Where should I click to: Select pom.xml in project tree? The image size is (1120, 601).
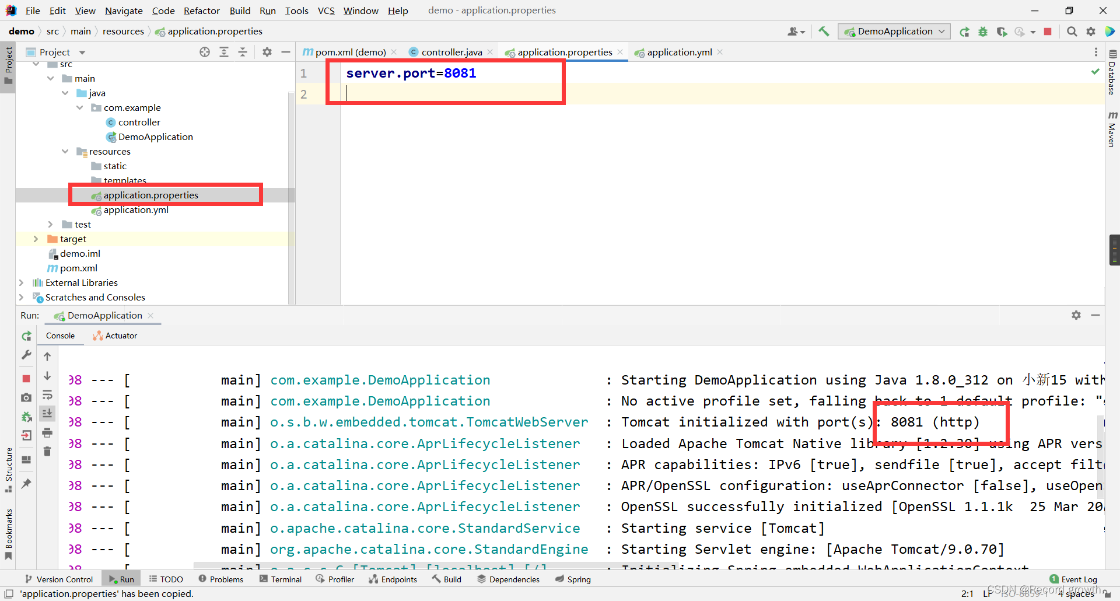tap(79, 268)
